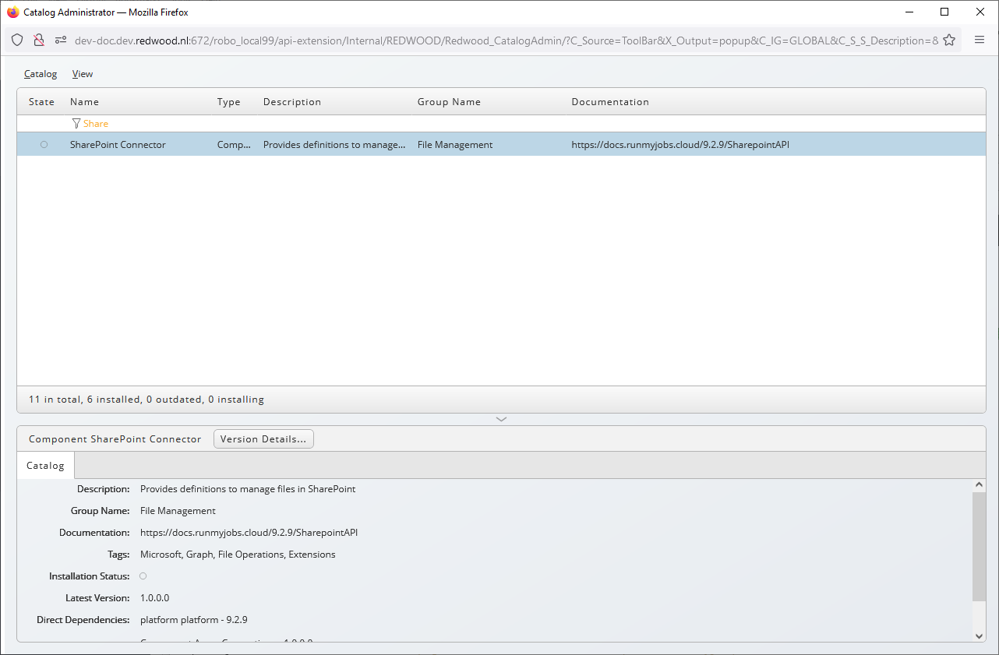Sort by Description column header
This screenshot has height=655, width=999.
[292, 102]
